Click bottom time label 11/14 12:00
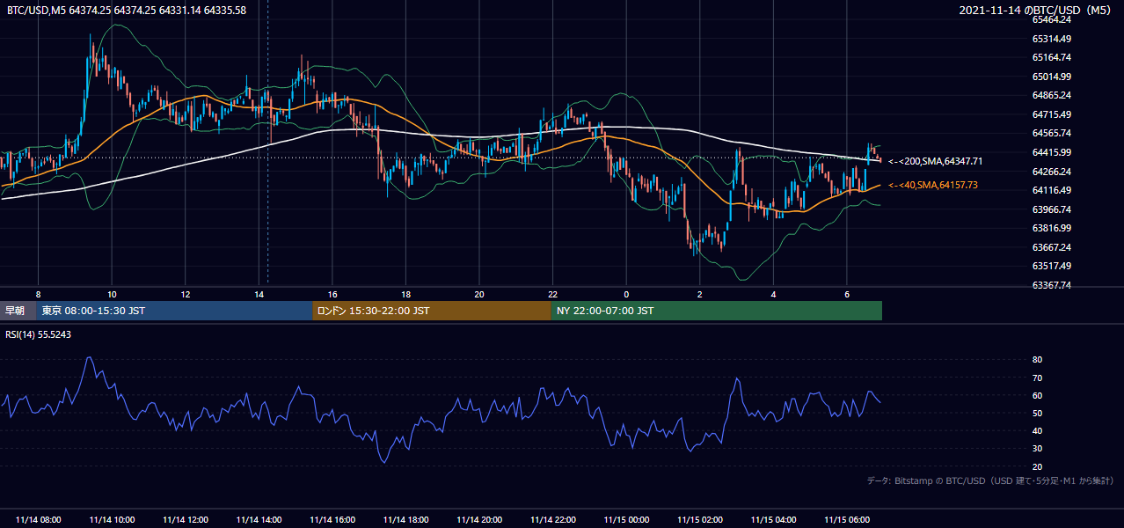 coord(186,520)
